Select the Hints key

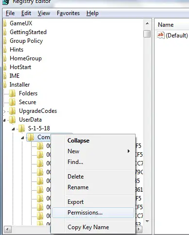[17, 50]
